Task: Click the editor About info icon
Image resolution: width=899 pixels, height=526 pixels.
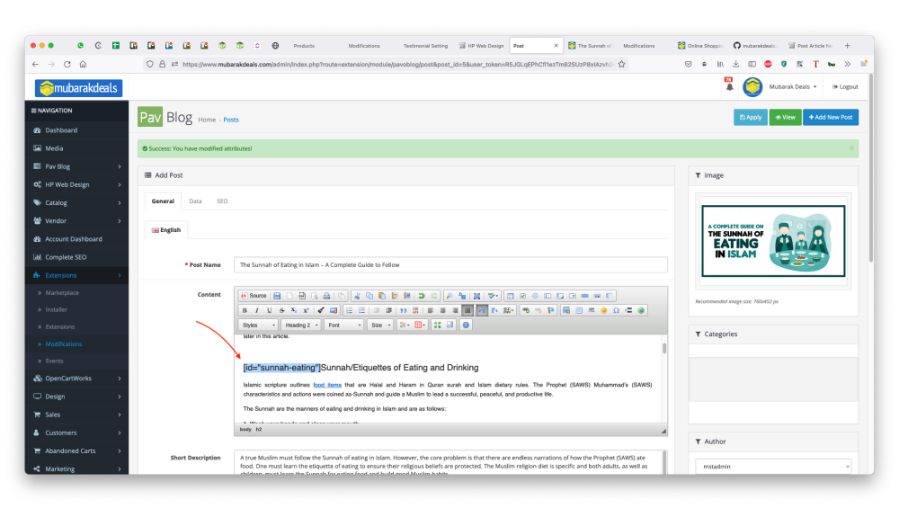Action: 466,325
